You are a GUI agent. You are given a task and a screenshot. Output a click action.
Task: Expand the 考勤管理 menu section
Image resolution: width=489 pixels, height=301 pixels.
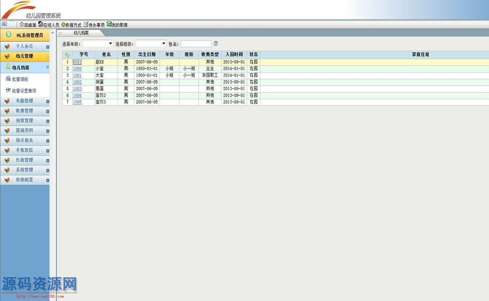click(48, 102)
